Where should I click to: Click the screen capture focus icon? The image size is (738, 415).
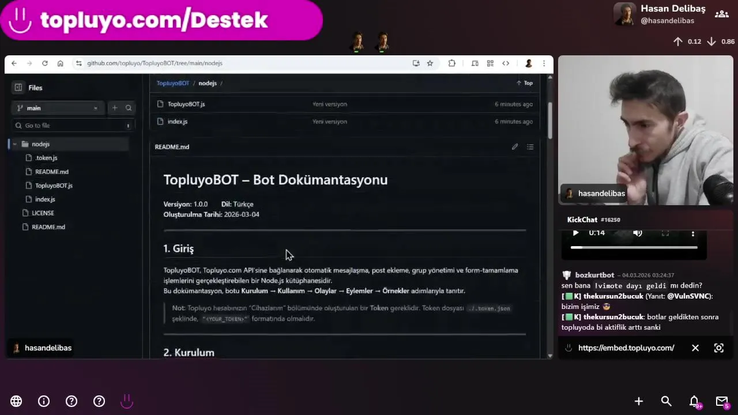click(x=719, y=348)
